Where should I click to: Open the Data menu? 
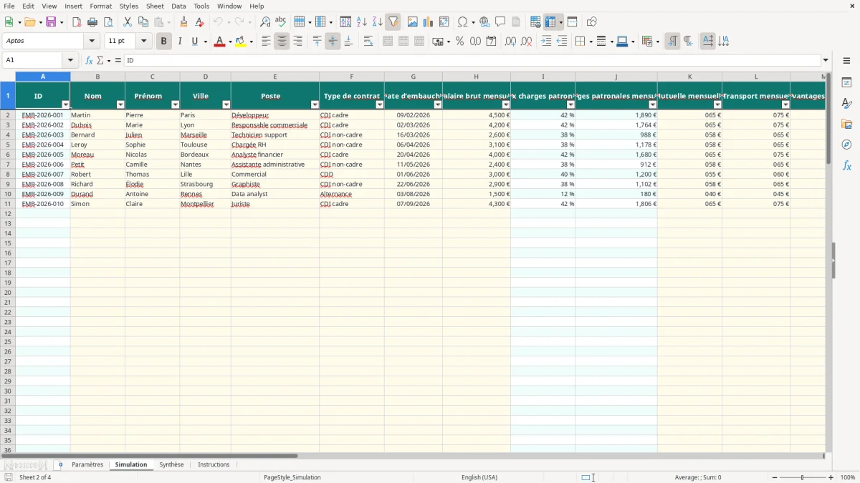coord(178,6)
